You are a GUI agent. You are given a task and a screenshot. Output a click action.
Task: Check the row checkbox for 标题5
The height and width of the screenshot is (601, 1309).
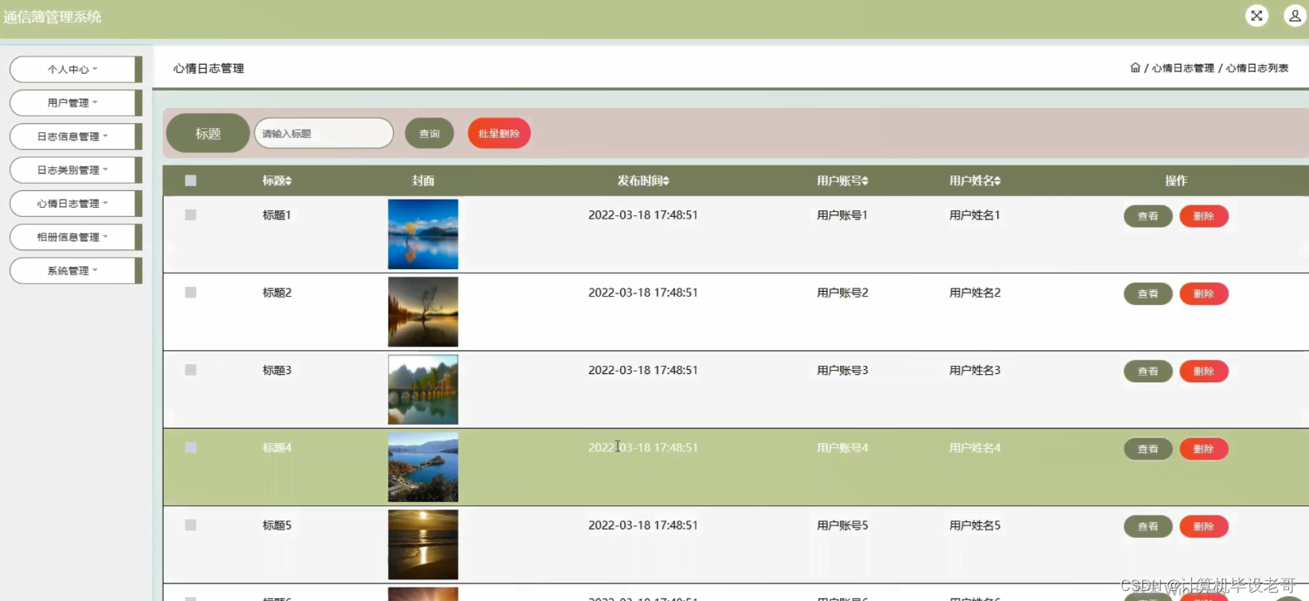[x=190, y=525]
